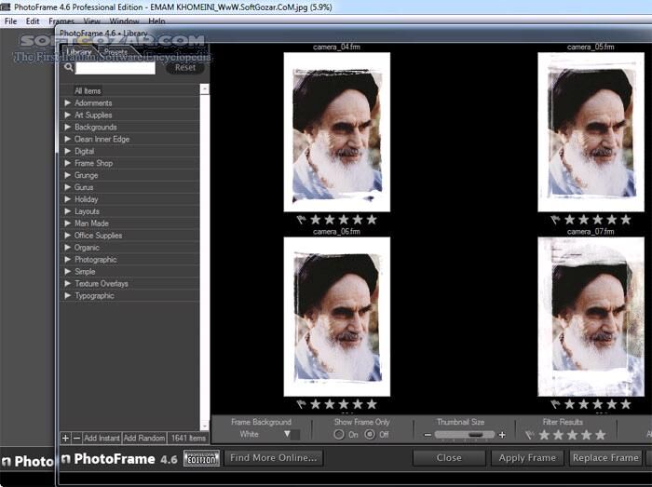652x487 pixels.
Task: Filter results by the third star
Action: (572, 435)
